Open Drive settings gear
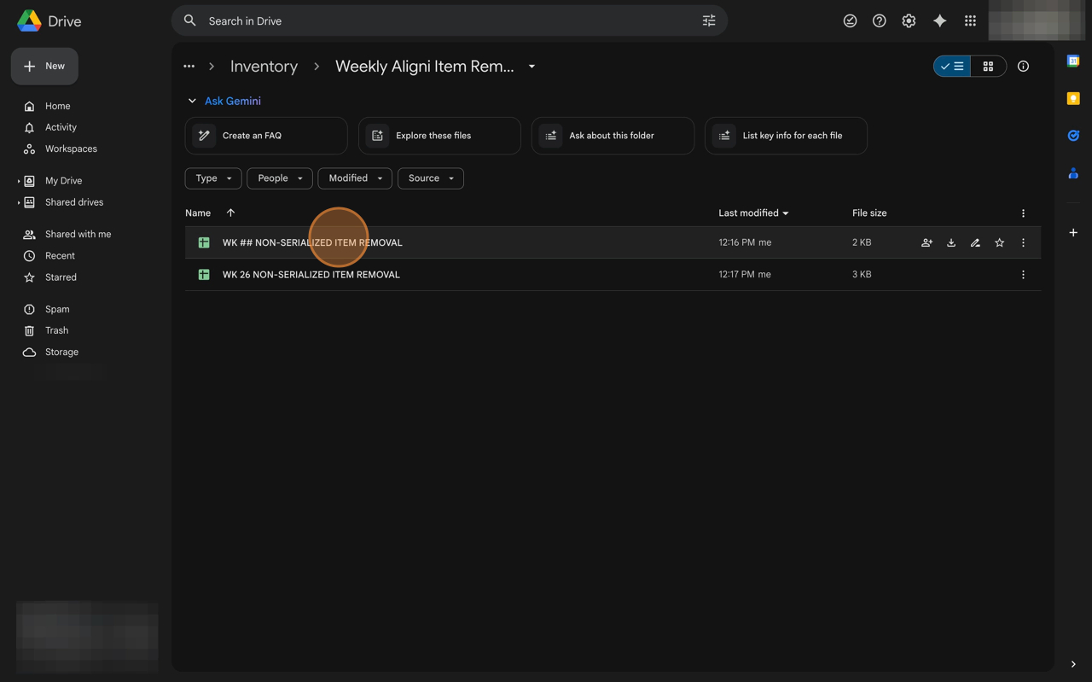1092x682 pixels. coord(909,21)
